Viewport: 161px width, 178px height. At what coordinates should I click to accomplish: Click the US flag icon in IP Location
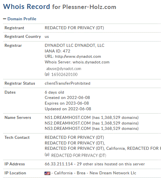47,173
